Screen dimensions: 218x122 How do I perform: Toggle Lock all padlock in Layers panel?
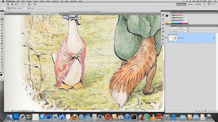pyautogui.click(x=176, y=32)
